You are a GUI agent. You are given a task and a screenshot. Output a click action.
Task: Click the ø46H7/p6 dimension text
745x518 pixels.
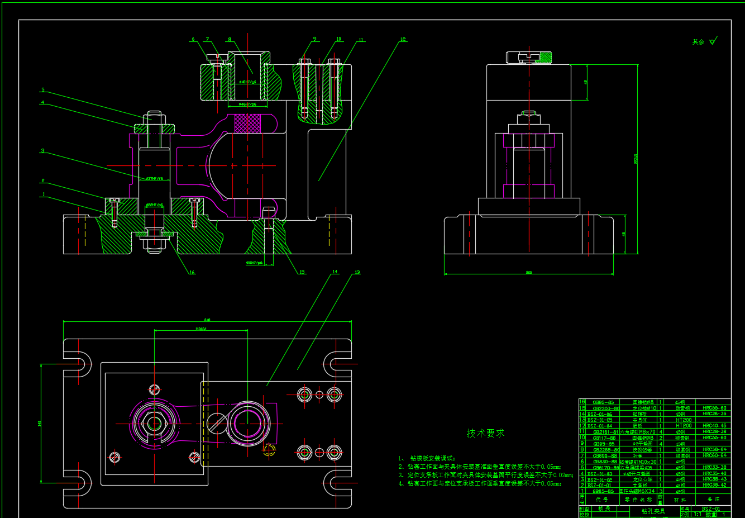coord(247,104)
